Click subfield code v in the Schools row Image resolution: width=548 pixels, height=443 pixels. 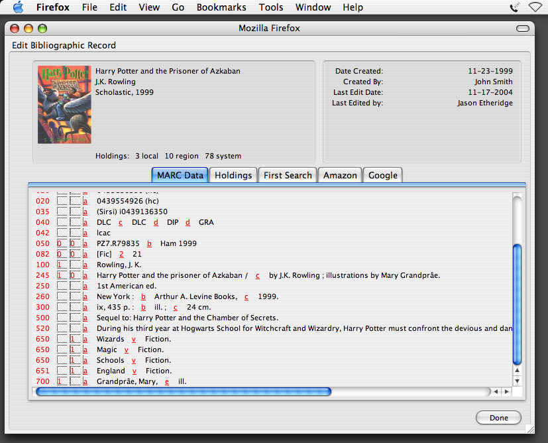pyautogui.click(x=133, y=361)
